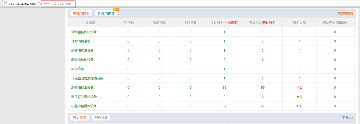Viewport: 360px width, 124px height.
Task: Open keyword 动物脂肪炼油设备
Action: [84, 32]
